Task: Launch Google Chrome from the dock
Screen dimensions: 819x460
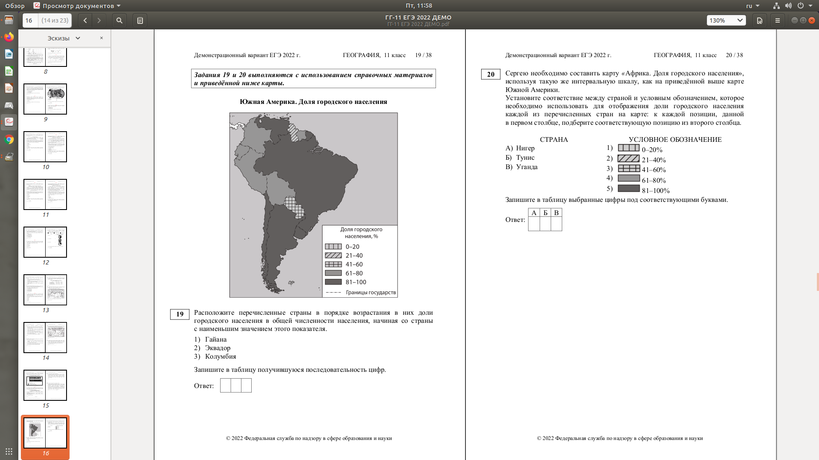Action: coord(9,140)
